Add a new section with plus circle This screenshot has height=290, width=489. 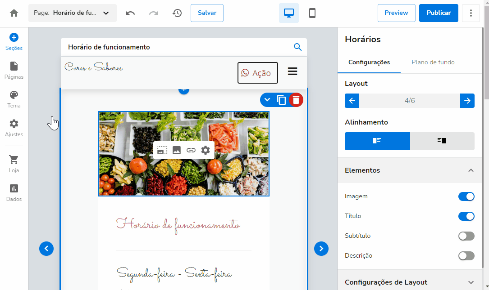(184, 90)
